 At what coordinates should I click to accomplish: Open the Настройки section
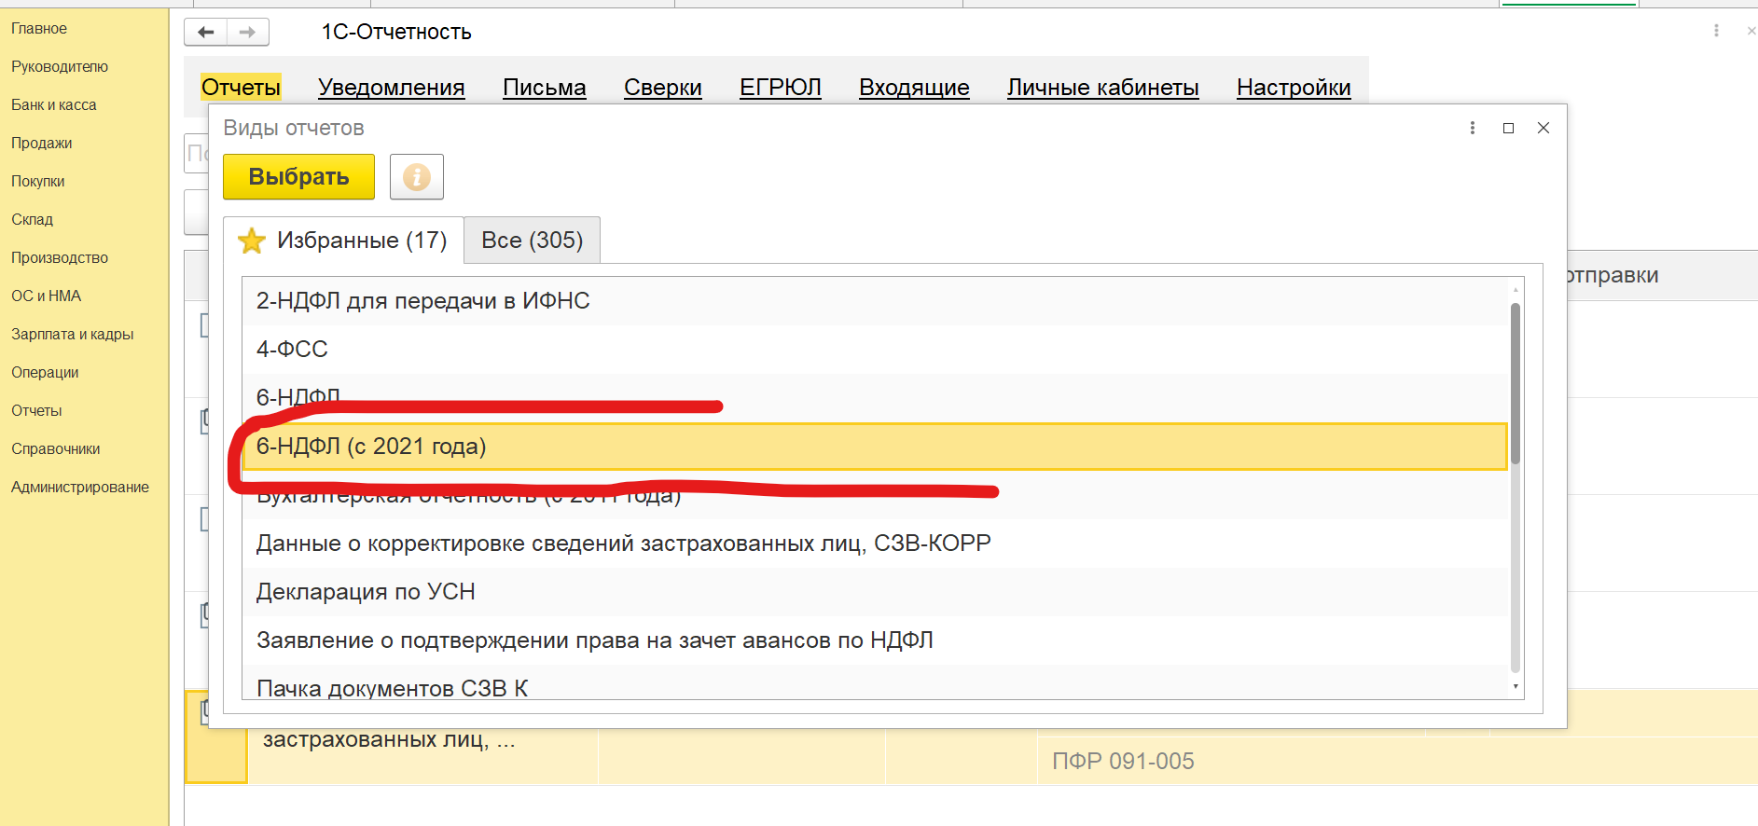pos(1294,87)
